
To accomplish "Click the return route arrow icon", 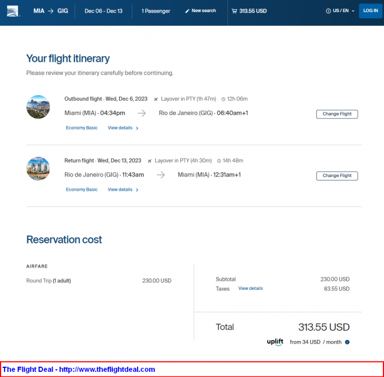I will click(x=160, y=175).
